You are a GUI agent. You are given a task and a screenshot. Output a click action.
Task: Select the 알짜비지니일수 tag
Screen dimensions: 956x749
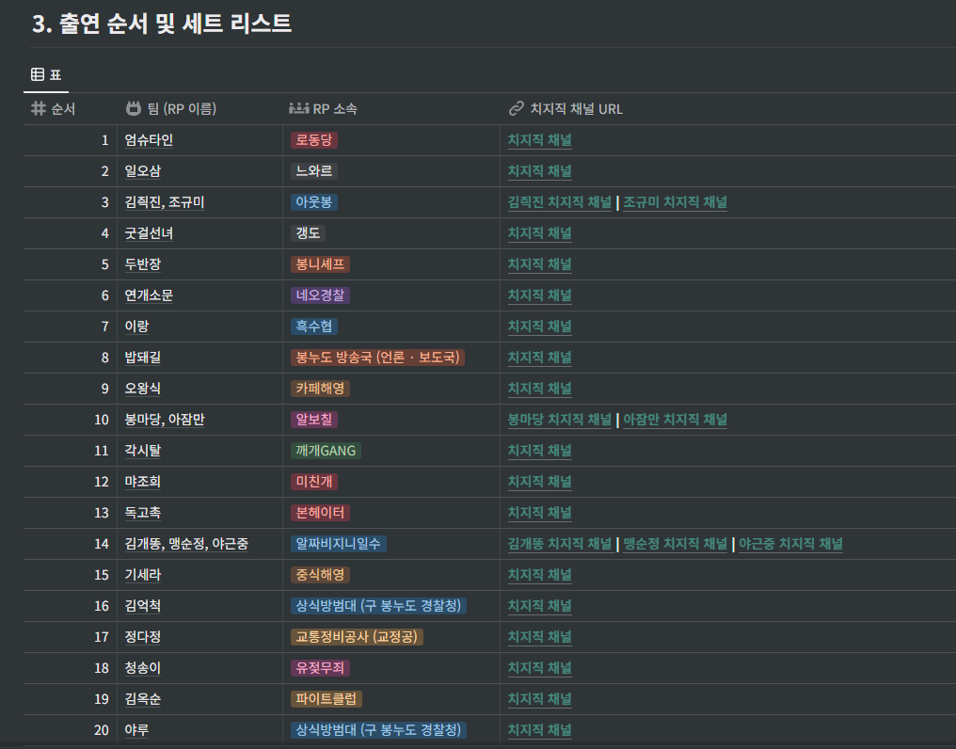click(339, 544)
